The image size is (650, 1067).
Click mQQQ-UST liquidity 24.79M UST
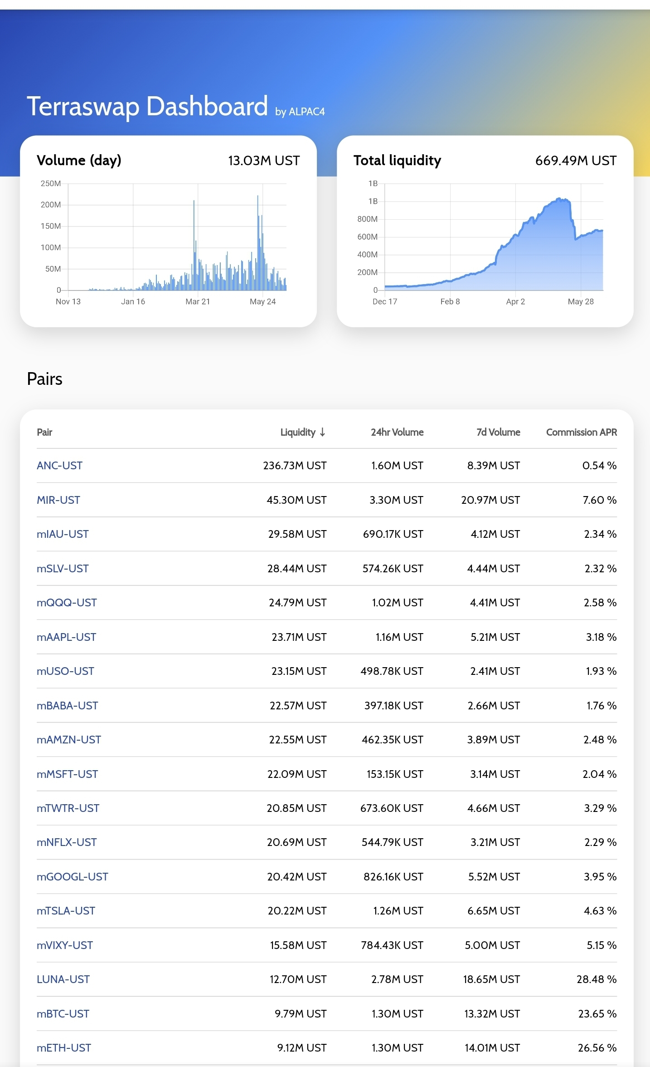[x=297, y=603]
